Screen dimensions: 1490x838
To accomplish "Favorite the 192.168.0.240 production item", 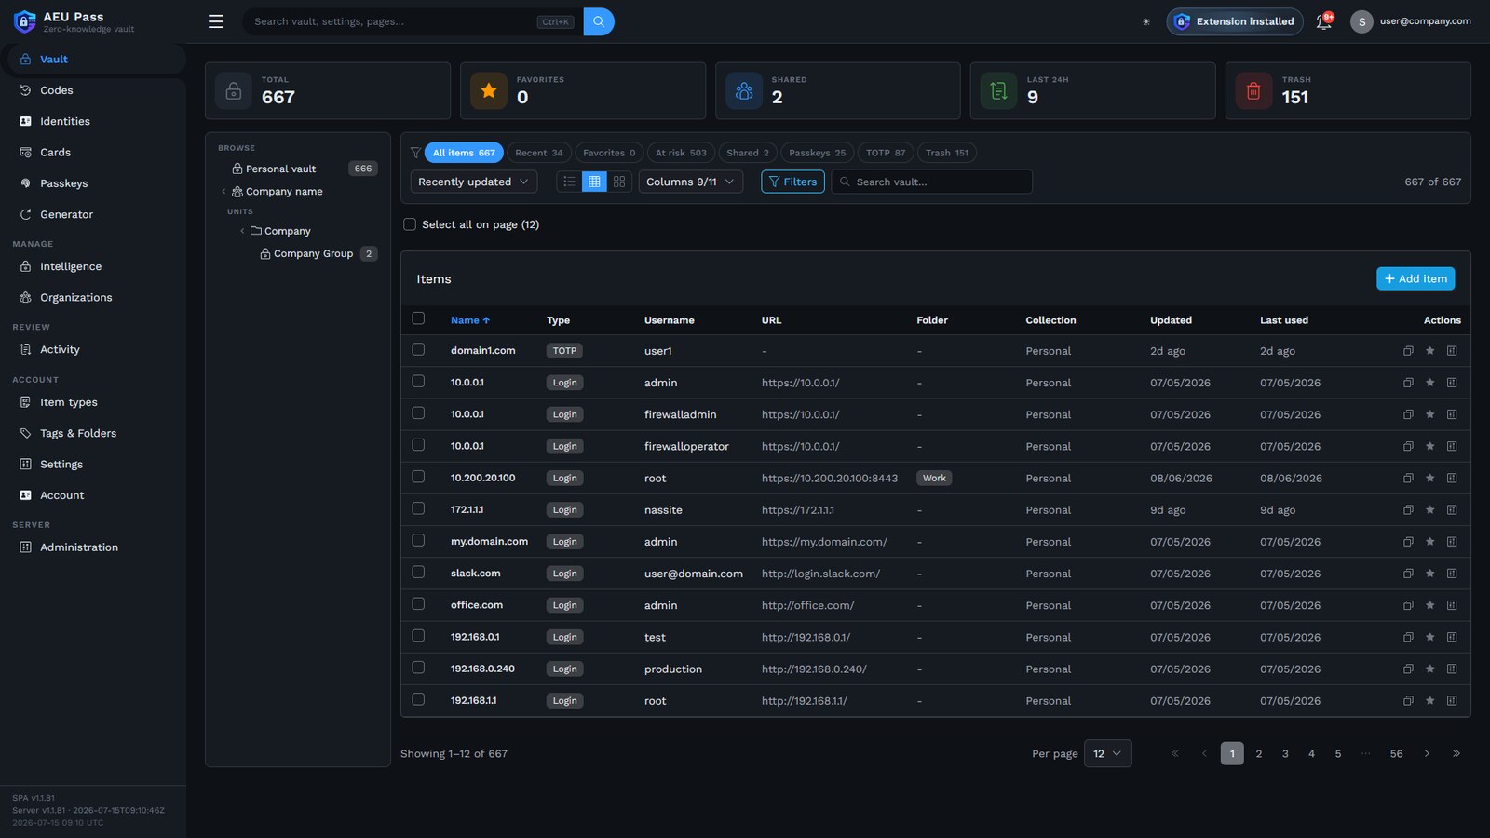I will [x=1429, y=669].
